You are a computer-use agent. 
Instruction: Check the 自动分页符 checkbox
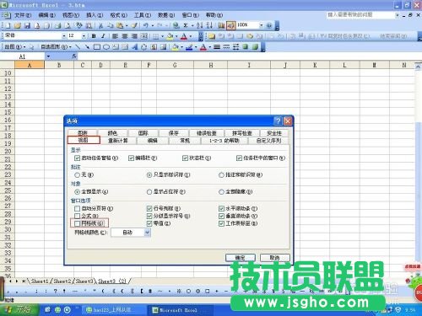(77, 208)
